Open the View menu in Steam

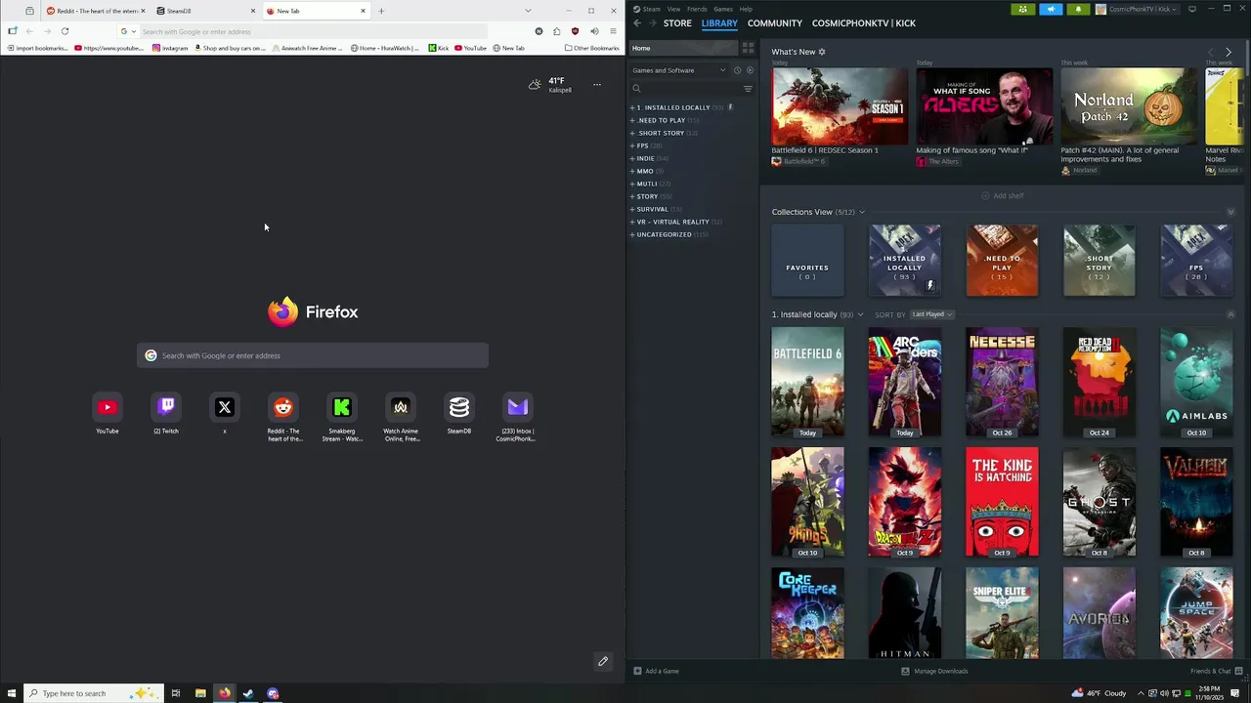(673, 9)
